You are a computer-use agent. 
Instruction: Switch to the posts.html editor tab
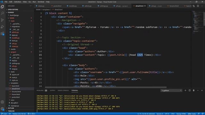coord(57,6)
